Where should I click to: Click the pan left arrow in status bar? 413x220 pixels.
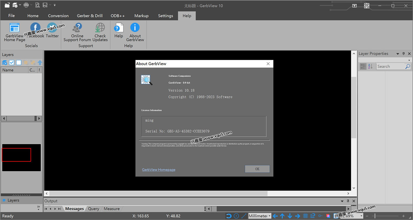click(275, 216)
